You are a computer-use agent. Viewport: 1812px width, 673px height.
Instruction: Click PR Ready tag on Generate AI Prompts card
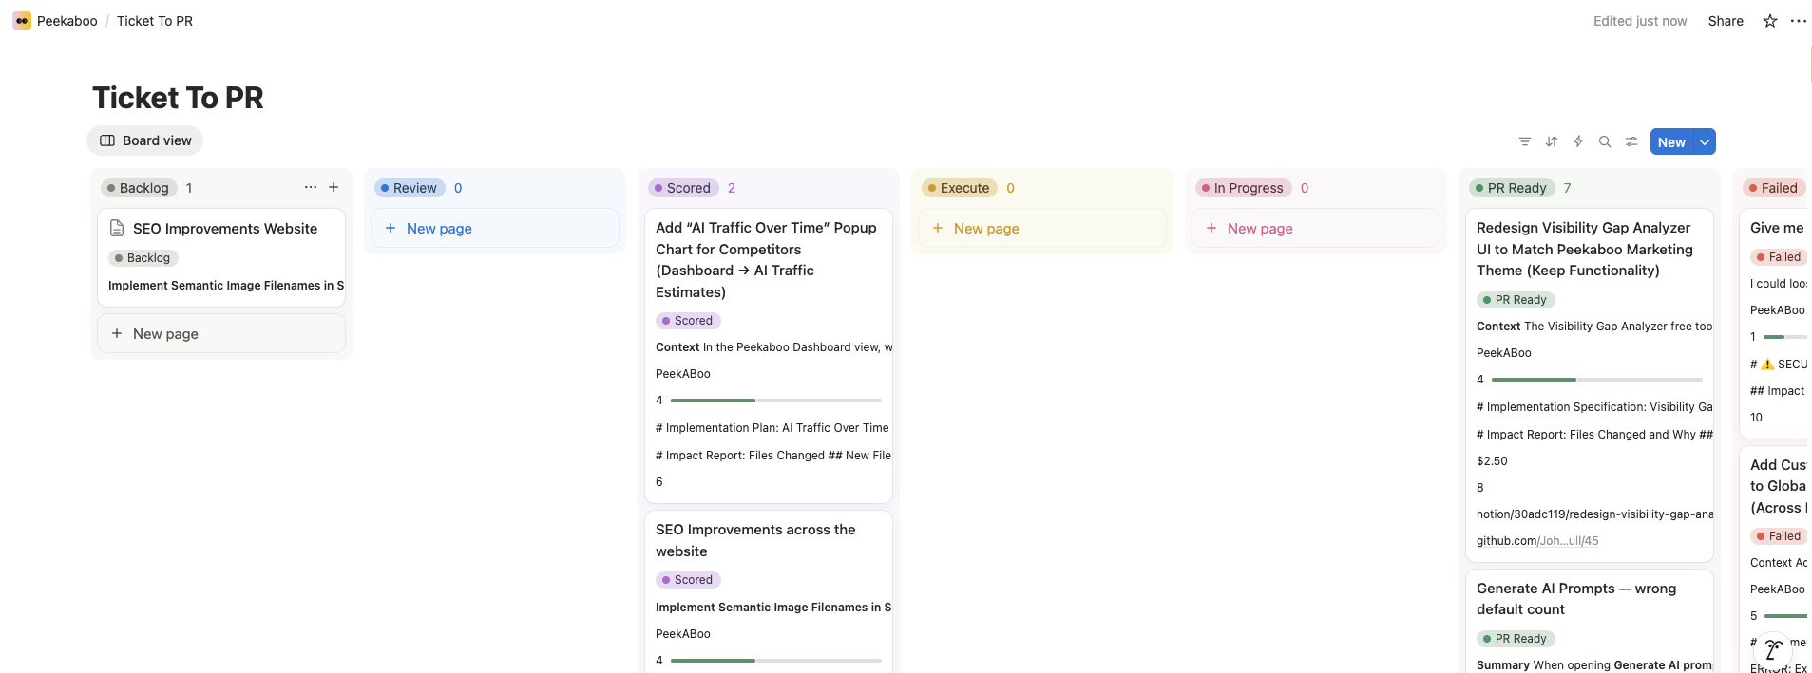1516,639
